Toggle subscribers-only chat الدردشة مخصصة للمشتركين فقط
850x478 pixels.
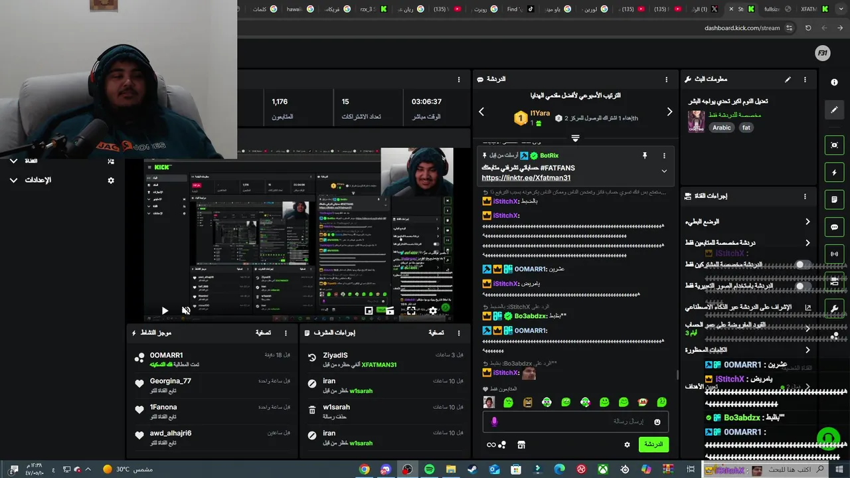click(x=803, y=264)
